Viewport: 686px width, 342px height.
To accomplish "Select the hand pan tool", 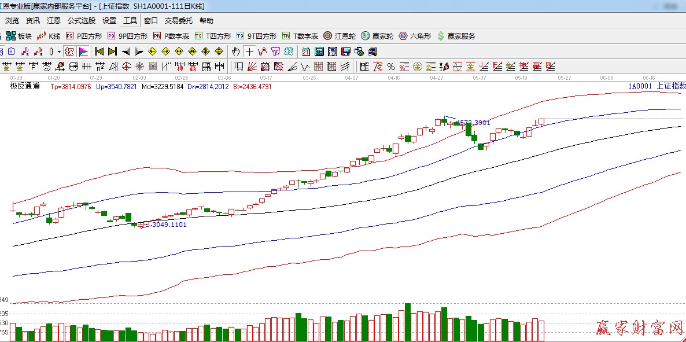I will point(236,52).
